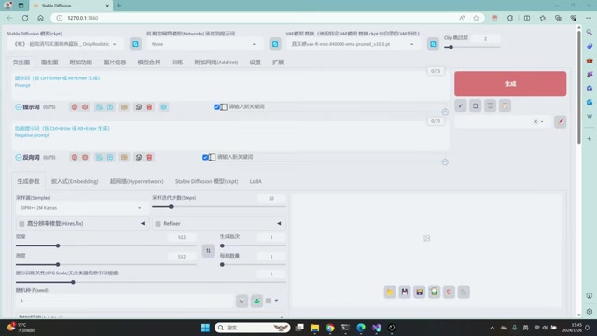This screenshot has width=597, height=336.
Task: Toggle the round 反向词 collapse button
Action: (x=19, y=157)
